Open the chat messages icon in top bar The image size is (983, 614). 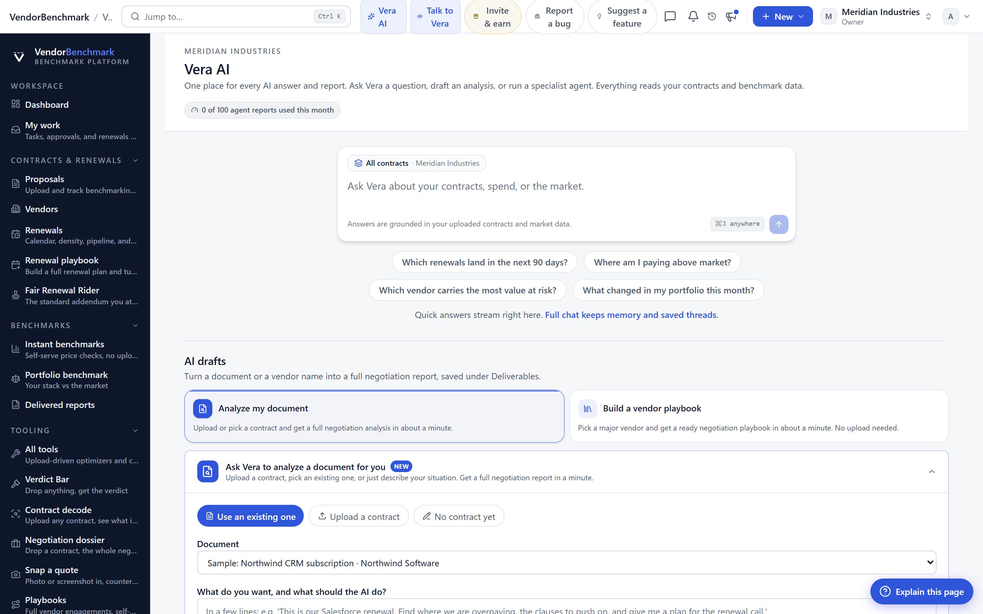click(x=670, y=17)
